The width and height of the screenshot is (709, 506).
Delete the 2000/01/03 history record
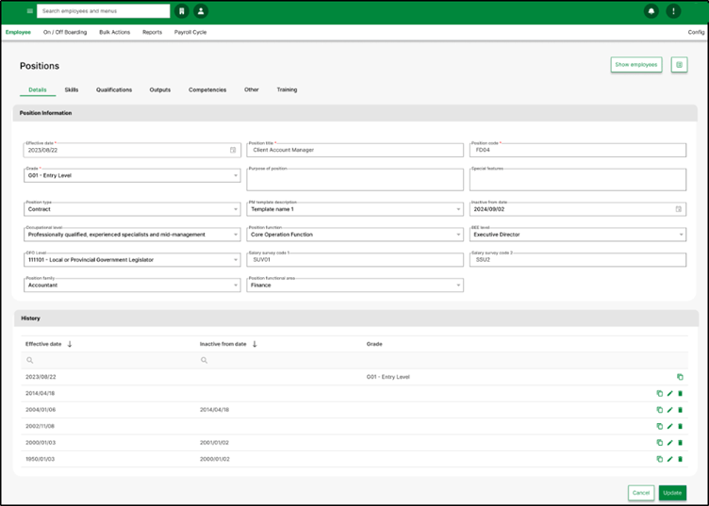tap(680, 443)
